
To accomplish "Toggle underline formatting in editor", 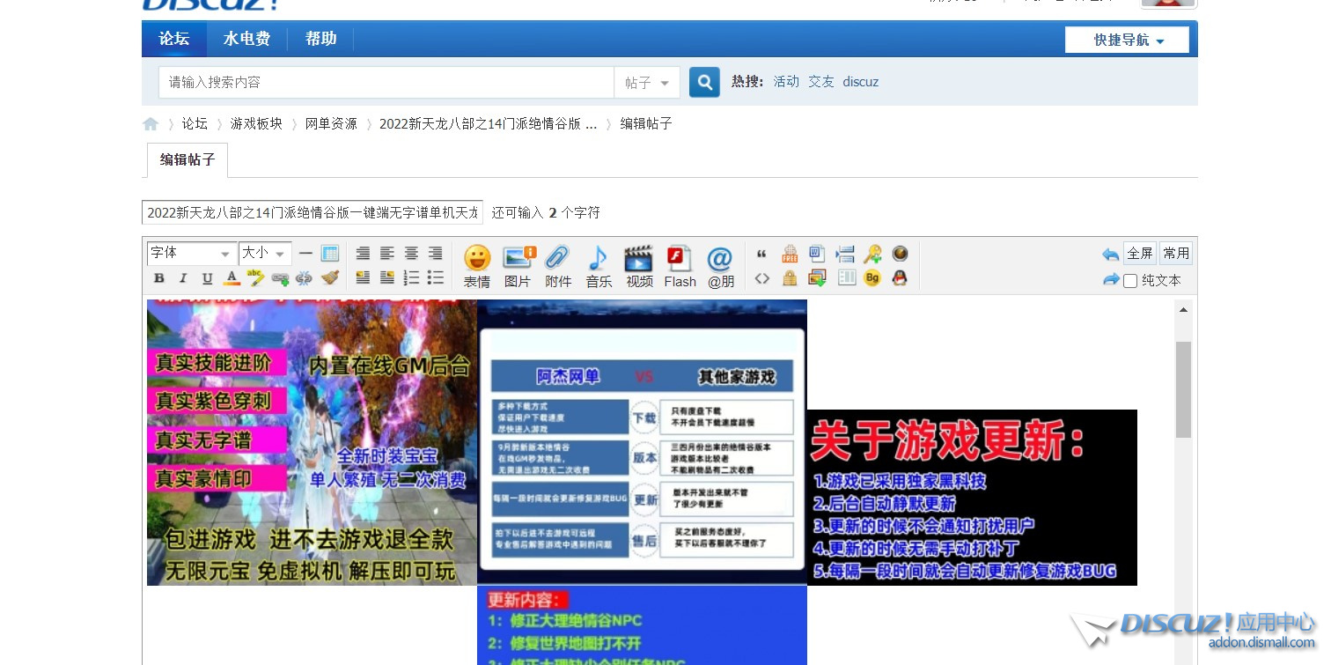I will tap(207, 278).
